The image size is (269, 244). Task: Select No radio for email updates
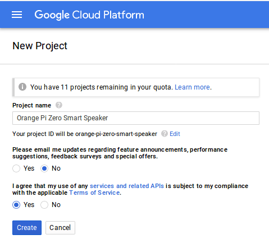pos(44,168)
